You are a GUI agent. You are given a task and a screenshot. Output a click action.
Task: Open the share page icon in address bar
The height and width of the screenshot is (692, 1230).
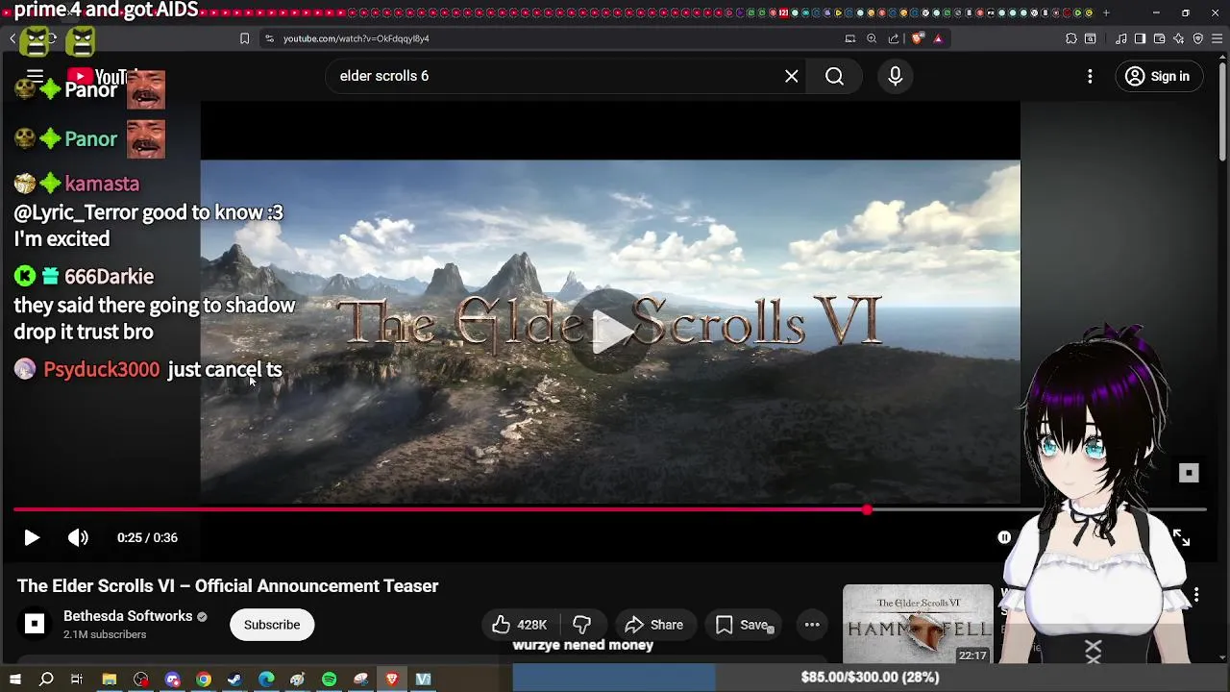pos(894,38)
